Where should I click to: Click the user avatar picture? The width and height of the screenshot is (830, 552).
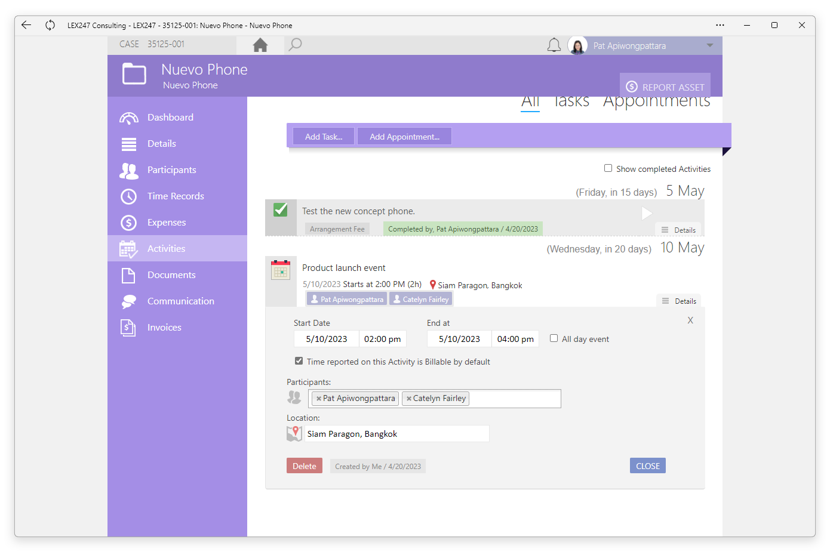[x=577, y=45]
